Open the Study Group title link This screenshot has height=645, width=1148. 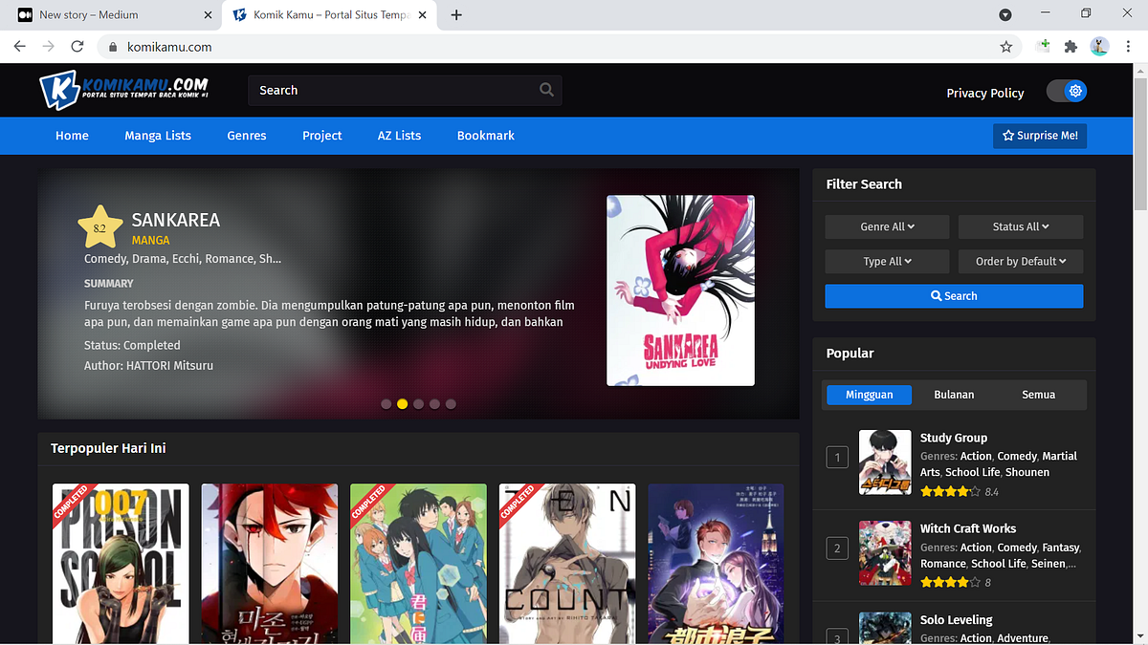[954, 438]
